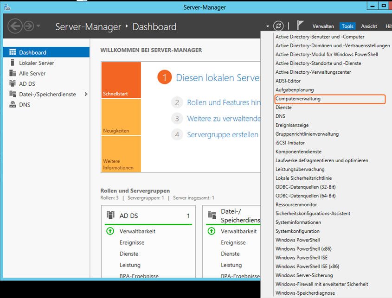The height and width of the screenshot is (298, 392).
Task: Click the DNS sidebar icon
Action: (x=13, y=104)
